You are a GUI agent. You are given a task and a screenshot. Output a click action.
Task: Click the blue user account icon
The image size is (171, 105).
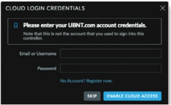pos(16,25)
